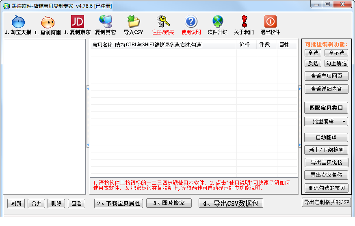Click the 删除 button under left panel

(56, 203)
